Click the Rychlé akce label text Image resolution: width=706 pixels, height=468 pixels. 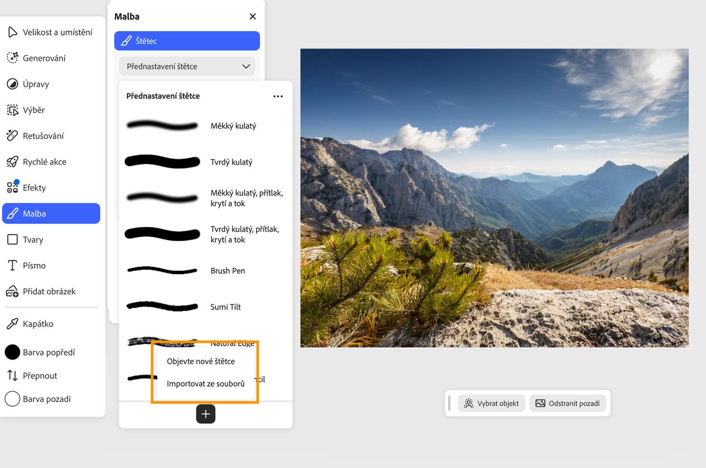[45, 162]
